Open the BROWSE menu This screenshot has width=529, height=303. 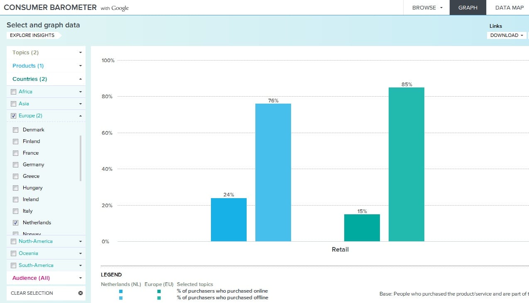[x=426, y=7]
